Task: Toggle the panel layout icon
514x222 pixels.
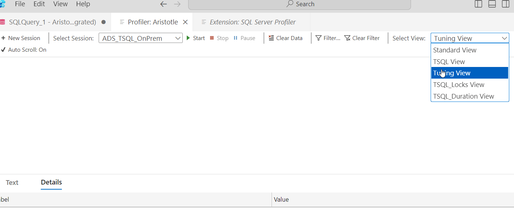Action: (492, 4)
